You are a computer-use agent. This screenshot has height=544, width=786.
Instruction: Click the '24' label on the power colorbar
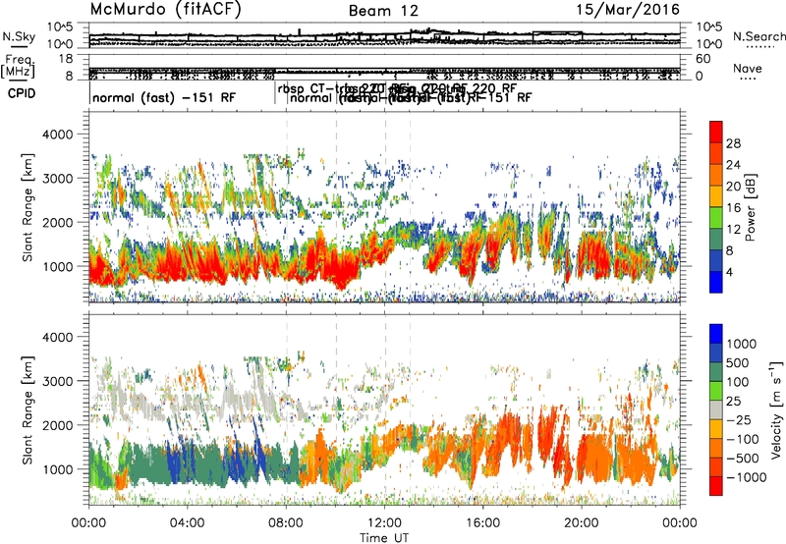[733, 165]
